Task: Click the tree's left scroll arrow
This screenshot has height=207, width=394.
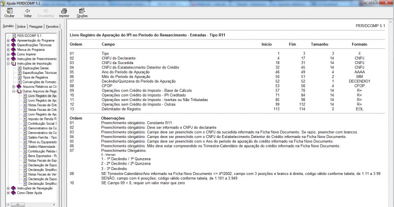Action: click(x=8, y=205)
